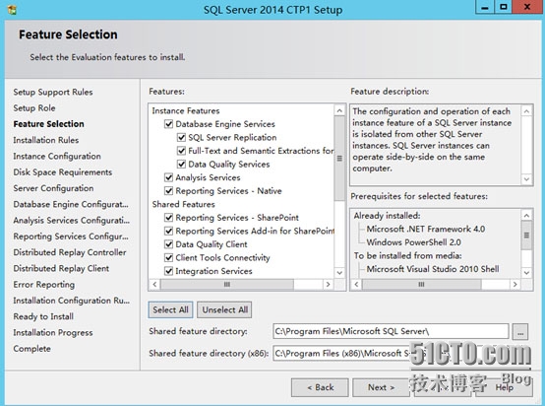This screenshot has width=545, height=406.
Task: Features list scroll up arrow
Action: [x=339, y=110]
